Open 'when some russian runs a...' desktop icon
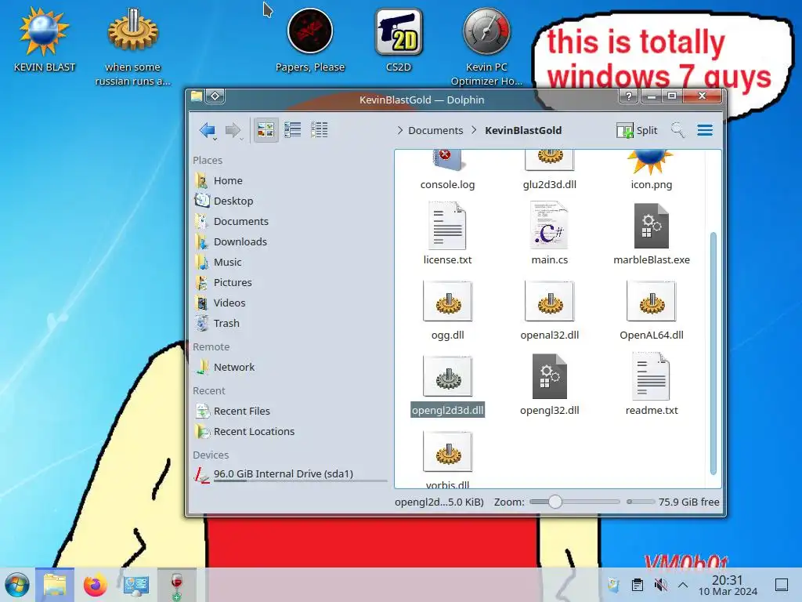This screenshot has width=802, height=602. [132, 46]
